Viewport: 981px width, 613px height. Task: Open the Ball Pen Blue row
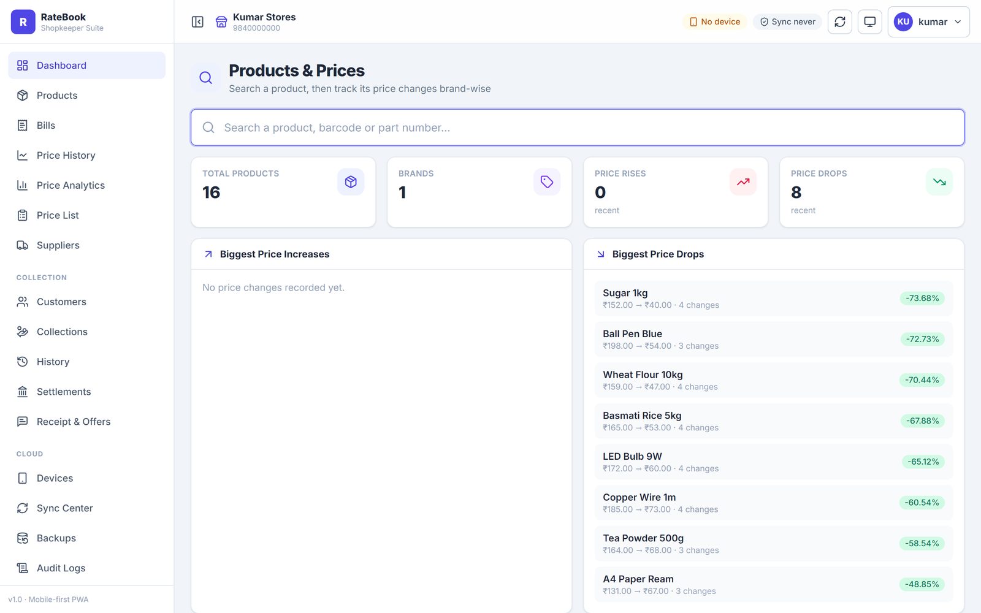pyautogui.click(x=774, y=340)
